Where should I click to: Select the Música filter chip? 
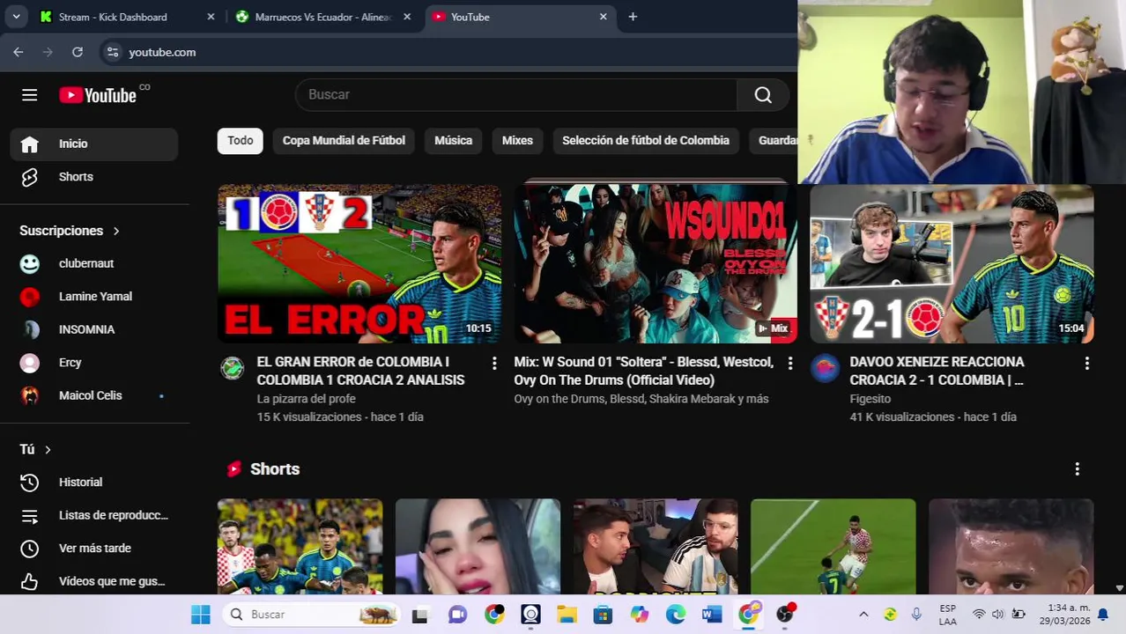(453, 141)
